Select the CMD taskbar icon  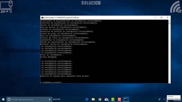point(126,99)
